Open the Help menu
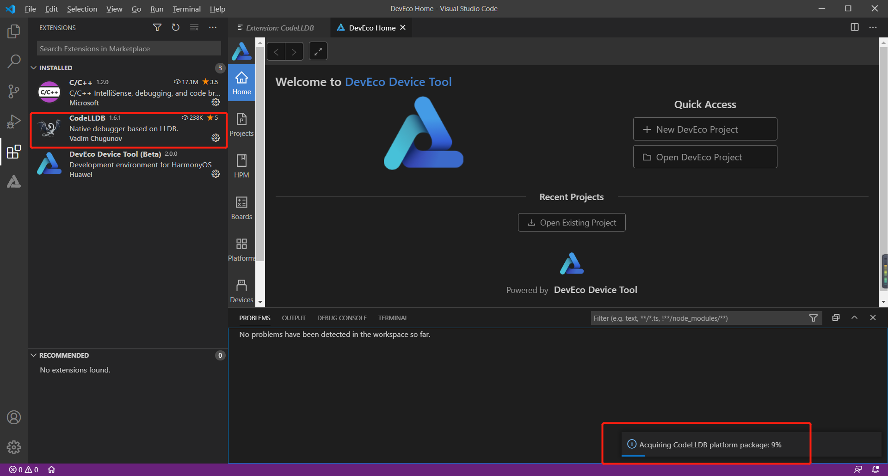The height and width of the screenshot is (476, 888). point(217,9)
